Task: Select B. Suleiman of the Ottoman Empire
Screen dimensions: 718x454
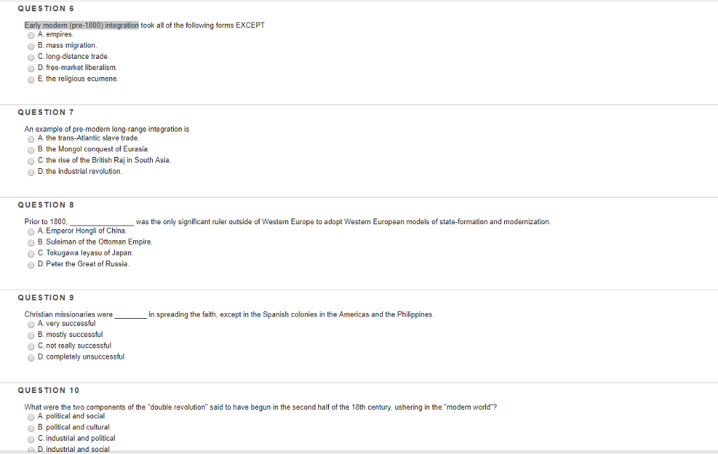Action: 31,243
